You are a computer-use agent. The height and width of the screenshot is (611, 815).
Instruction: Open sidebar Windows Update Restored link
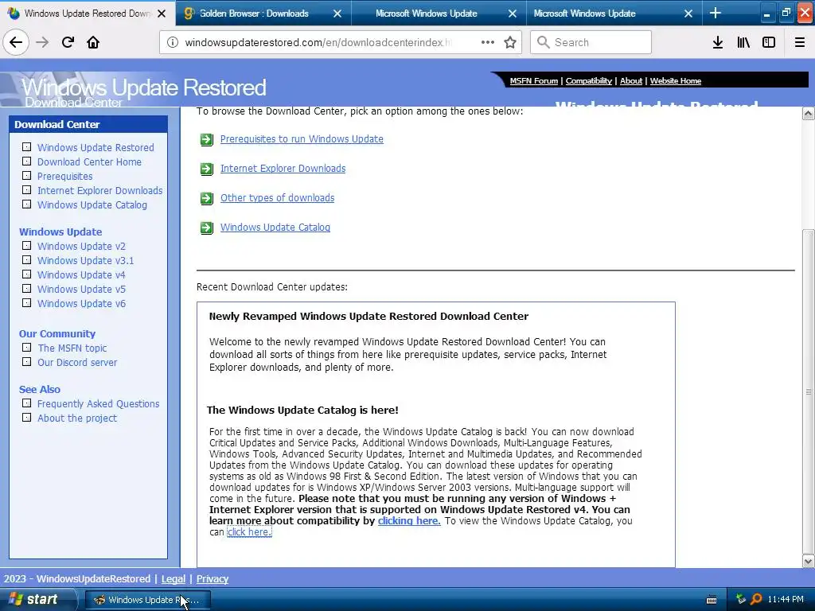[x=96, y=147]
